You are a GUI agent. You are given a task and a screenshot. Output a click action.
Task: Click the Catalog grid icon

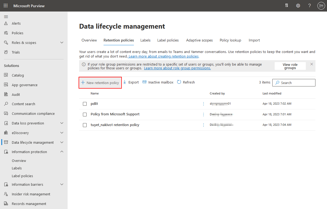pos(6,75)
